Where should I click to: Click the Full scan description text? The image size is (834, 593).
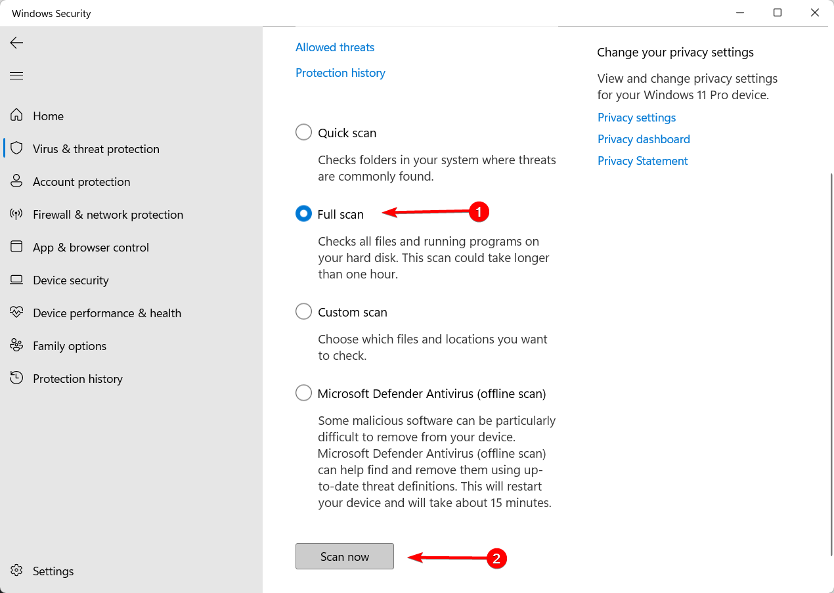(433, 258)
